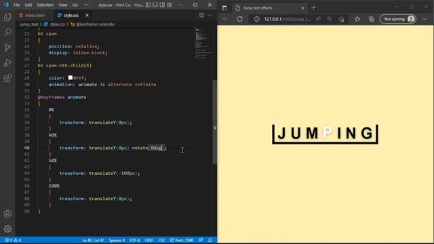
Task: Open the Search view in activity bar
Action: [7, 32]
